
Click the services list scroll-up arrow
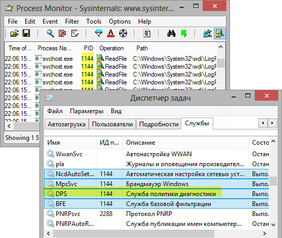(x=274, y=141)
